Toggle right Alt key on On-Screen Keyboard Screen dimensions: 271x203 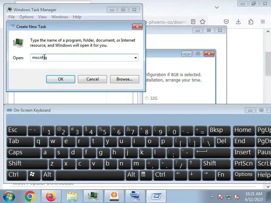[x=132, y=175]
